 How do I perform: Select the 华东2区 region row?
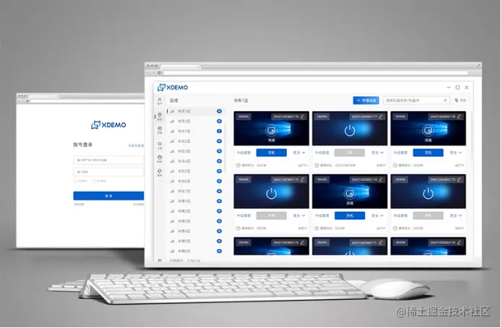coord(195,121)
